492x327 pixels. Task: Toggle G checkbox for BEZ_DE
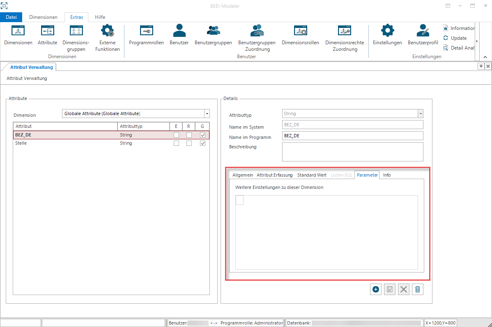(203, 135)
